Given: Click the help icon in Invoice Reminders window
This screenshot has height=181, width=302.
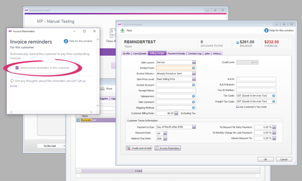Looking at the screenshot, I should [66, 41].
